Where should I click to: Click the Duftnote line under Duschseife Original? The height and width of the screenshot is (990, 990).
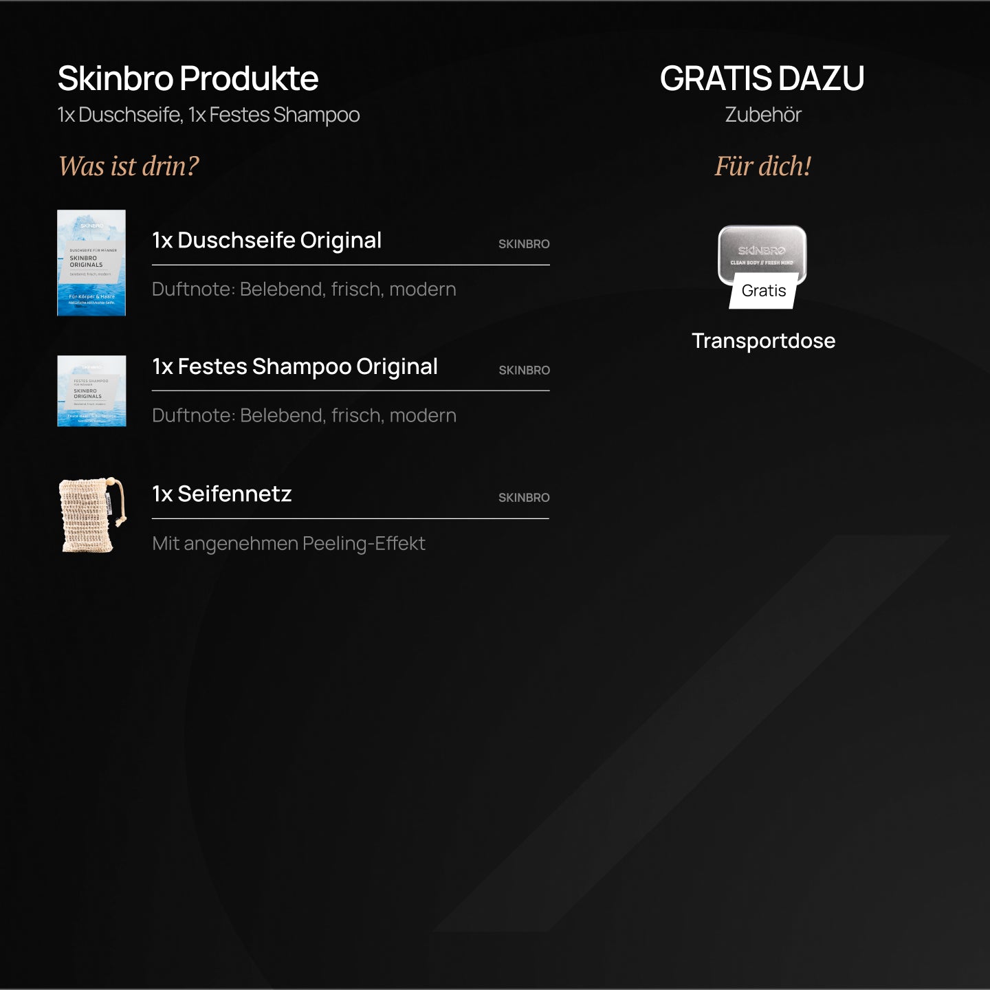pos(304,289)
